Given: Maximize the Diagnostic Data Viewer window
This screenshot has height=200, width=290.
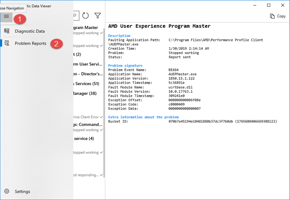Looking at the screenshot, I should click(269, 5).
